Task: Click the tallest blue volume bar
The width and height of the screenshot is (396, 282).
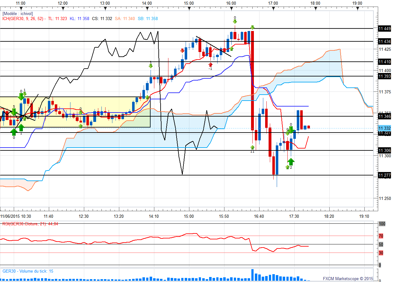Action: pyautogui.click(x=252, y=275)
